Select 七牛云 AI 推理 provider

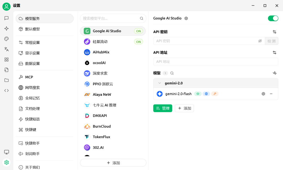pos(113,105)
